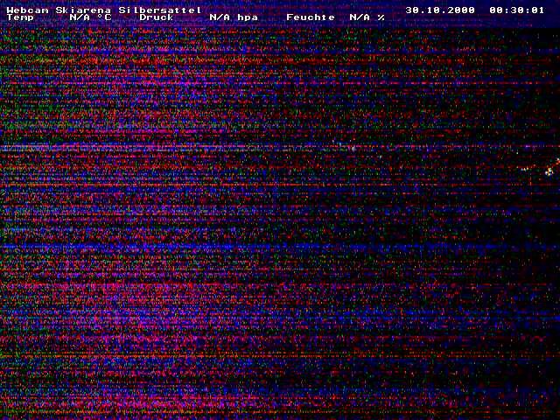Screen dimensions: 560x420
Task: Click the 'Druck' label
Action: click(157, 17)
